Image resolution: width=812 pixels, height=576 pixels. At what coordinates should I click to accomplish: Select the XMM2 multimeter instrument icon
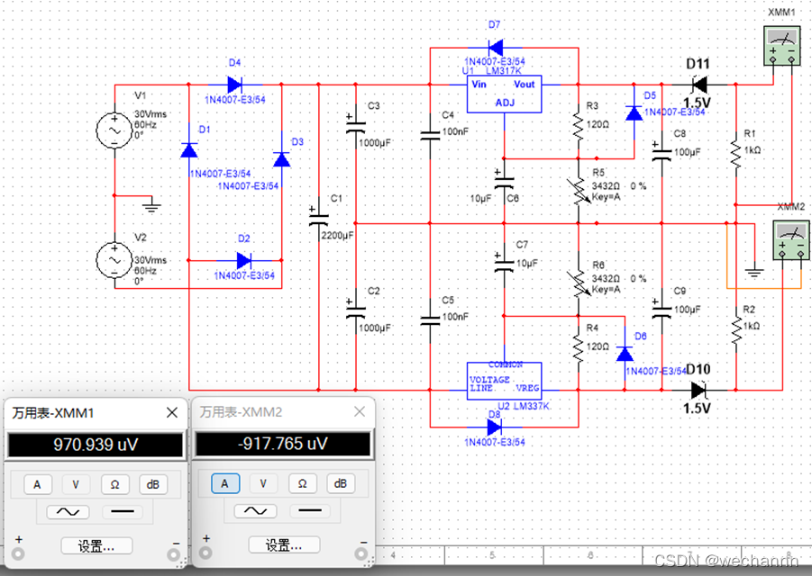(x=790, y=240)
